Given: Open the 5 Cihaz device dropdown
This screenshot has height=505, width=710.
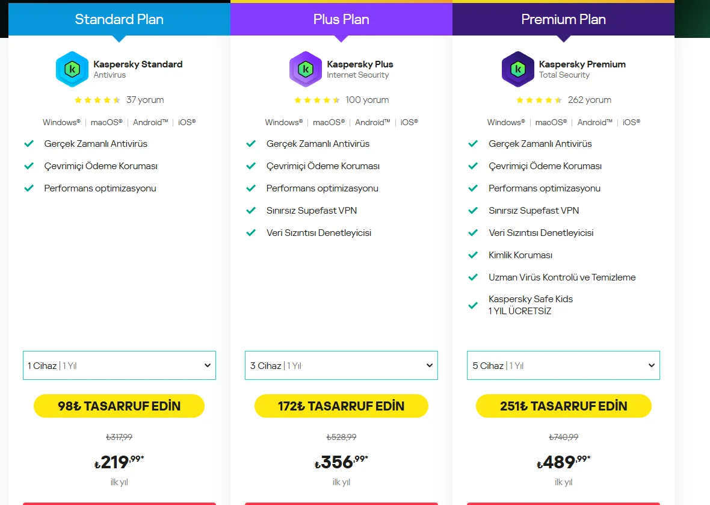Looking at the screenshot, I should coord(563,365).
